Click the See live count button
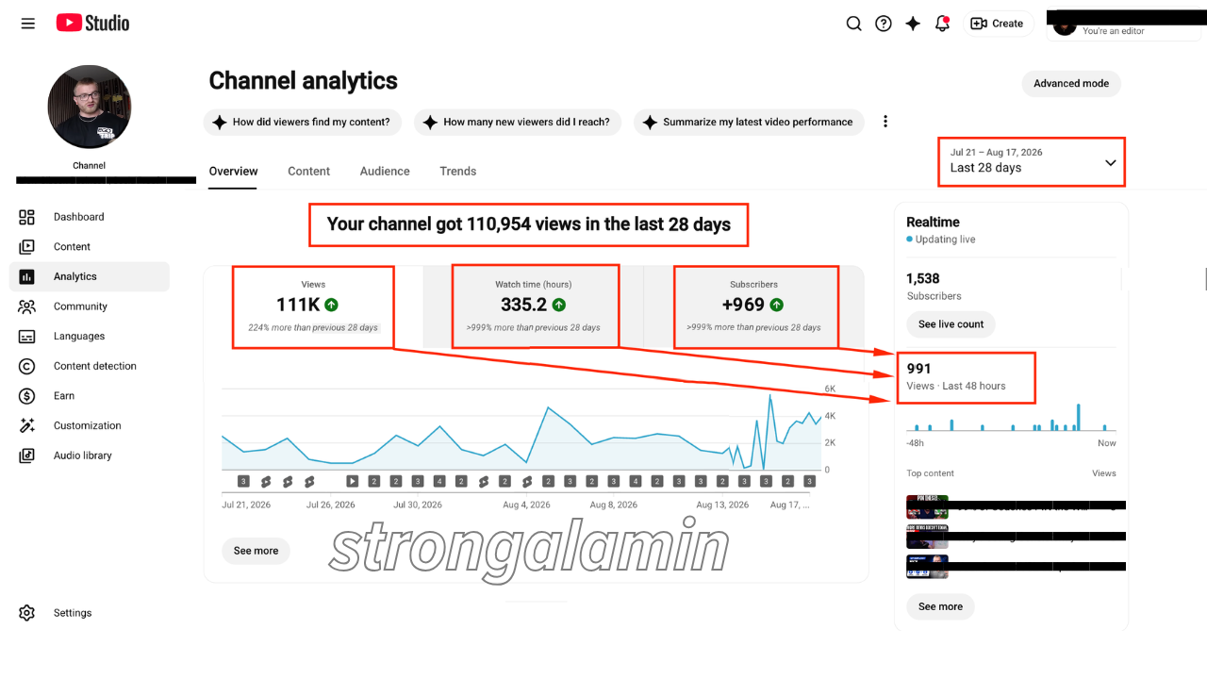Viewport: 1207px width, 679px height. point(951,324)
